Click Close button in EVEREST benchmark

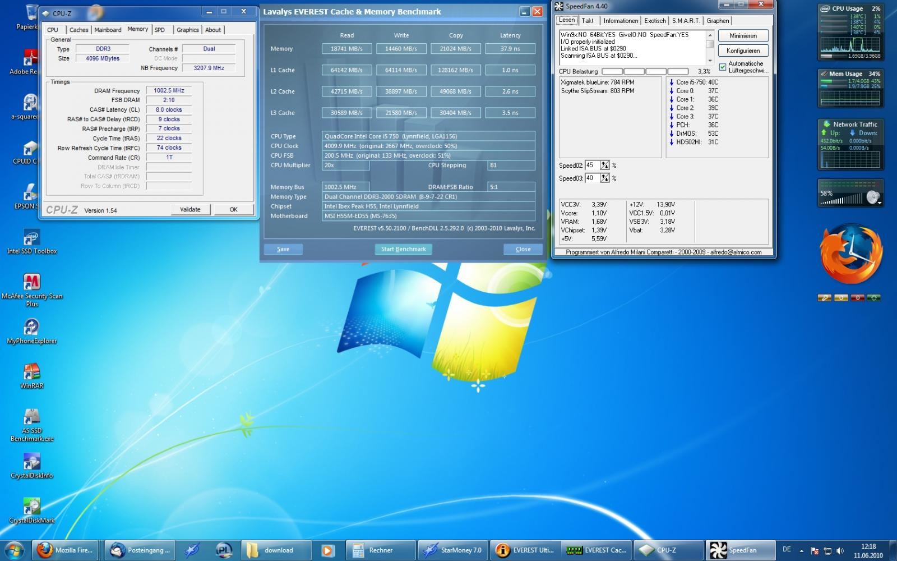(523, 249)
